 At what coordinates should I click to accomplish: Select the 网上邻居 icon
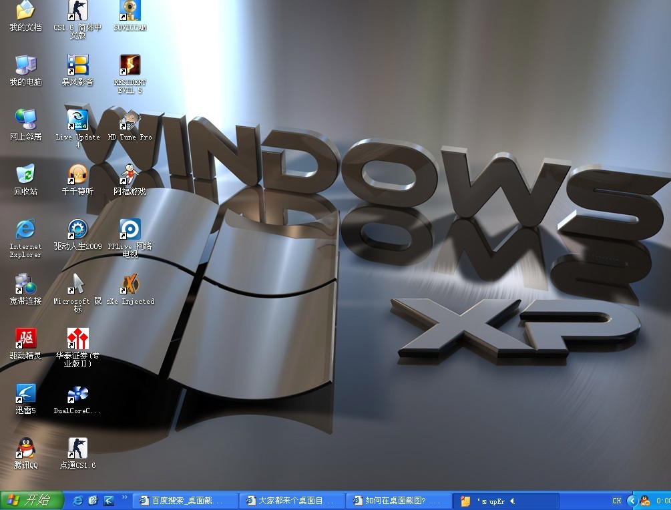[25, 125]
